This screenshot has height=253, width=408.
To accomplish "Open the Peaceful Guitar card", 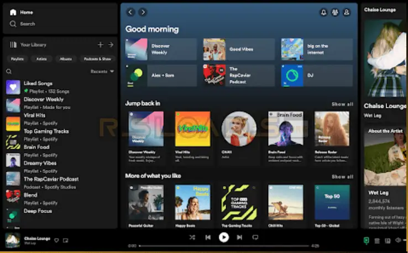I will pos(146,206).
